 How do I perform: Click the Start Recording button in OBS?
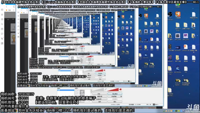pyautogui.click(x=114, y=96)
